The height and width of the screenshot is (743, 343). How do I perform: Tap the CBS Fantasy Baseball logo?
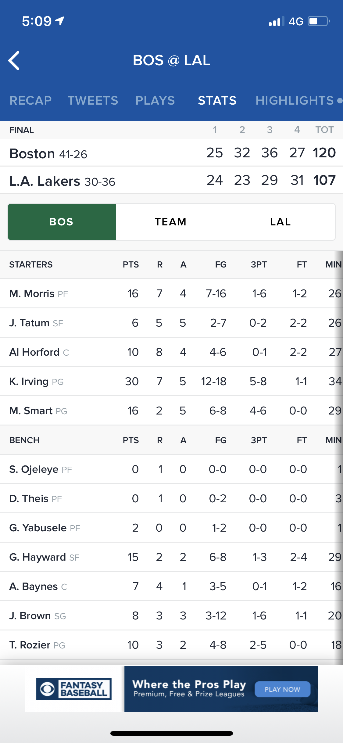tap(74, 689)
